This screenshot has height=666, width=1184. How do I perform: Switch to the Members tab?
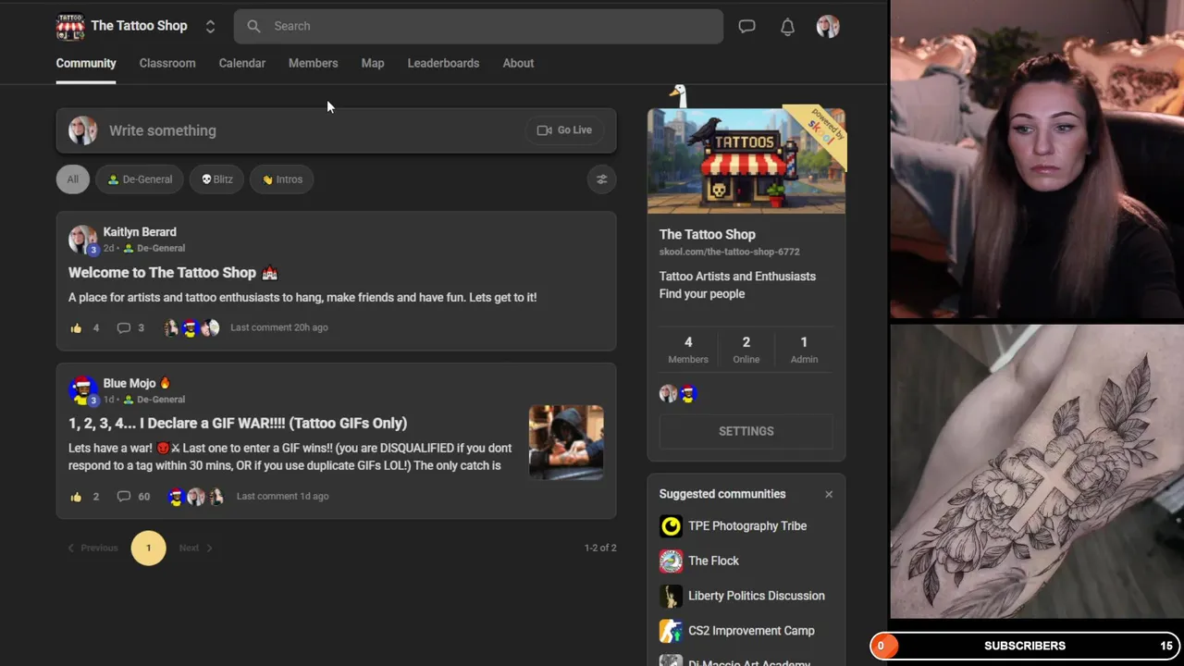[x=313, y=63]
